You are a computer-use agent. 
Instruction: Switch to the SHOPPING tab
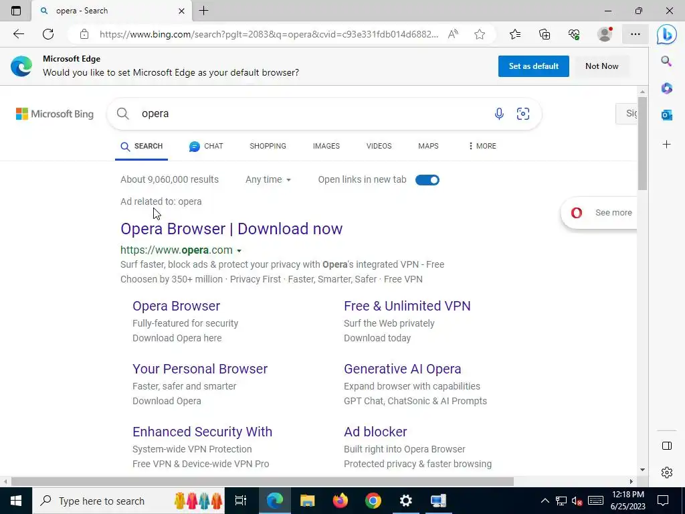pyautogui.click(x=268, y=146)
